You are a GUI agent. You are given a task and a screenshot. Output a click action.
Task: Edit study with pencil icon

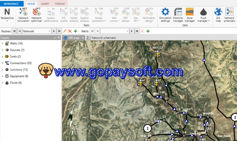[x=65, y=31]
